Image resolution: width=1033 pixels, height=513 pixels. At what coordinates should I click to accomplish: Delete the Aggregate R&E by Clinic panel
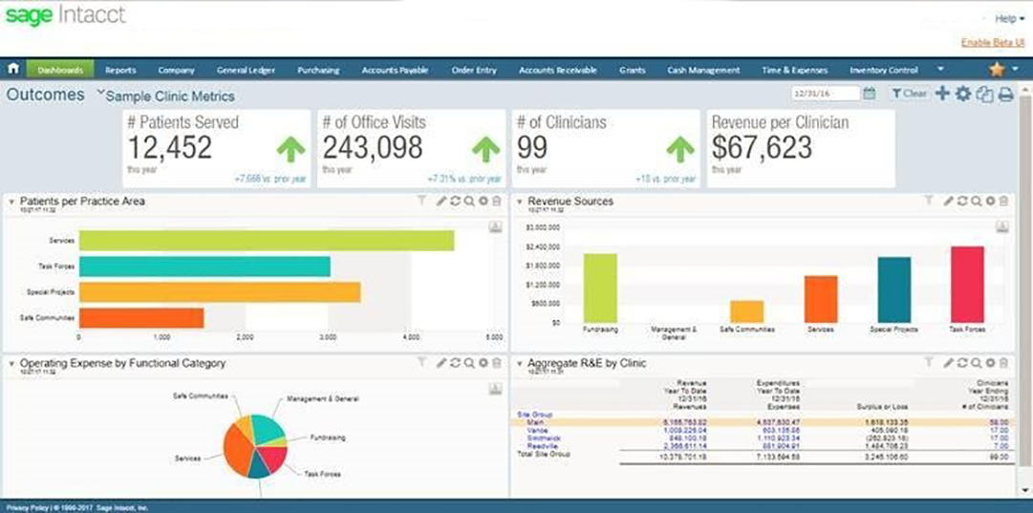click(x=1003, y=363)
